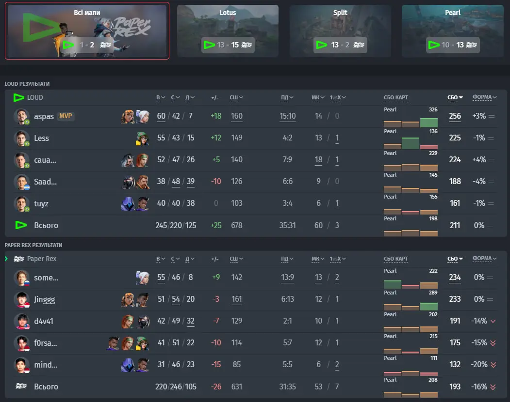The image size is (510, 402).
Task: Click the MVP badge next to aspas
Action: (x=66, y=116)
